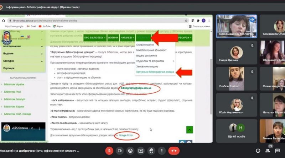Open the chat panel icon
Screen dimensions: 285x158
278,151
